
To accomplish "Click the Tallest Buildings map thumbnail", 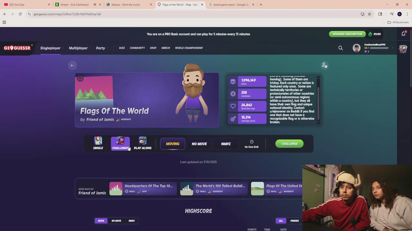I will 187,189.
